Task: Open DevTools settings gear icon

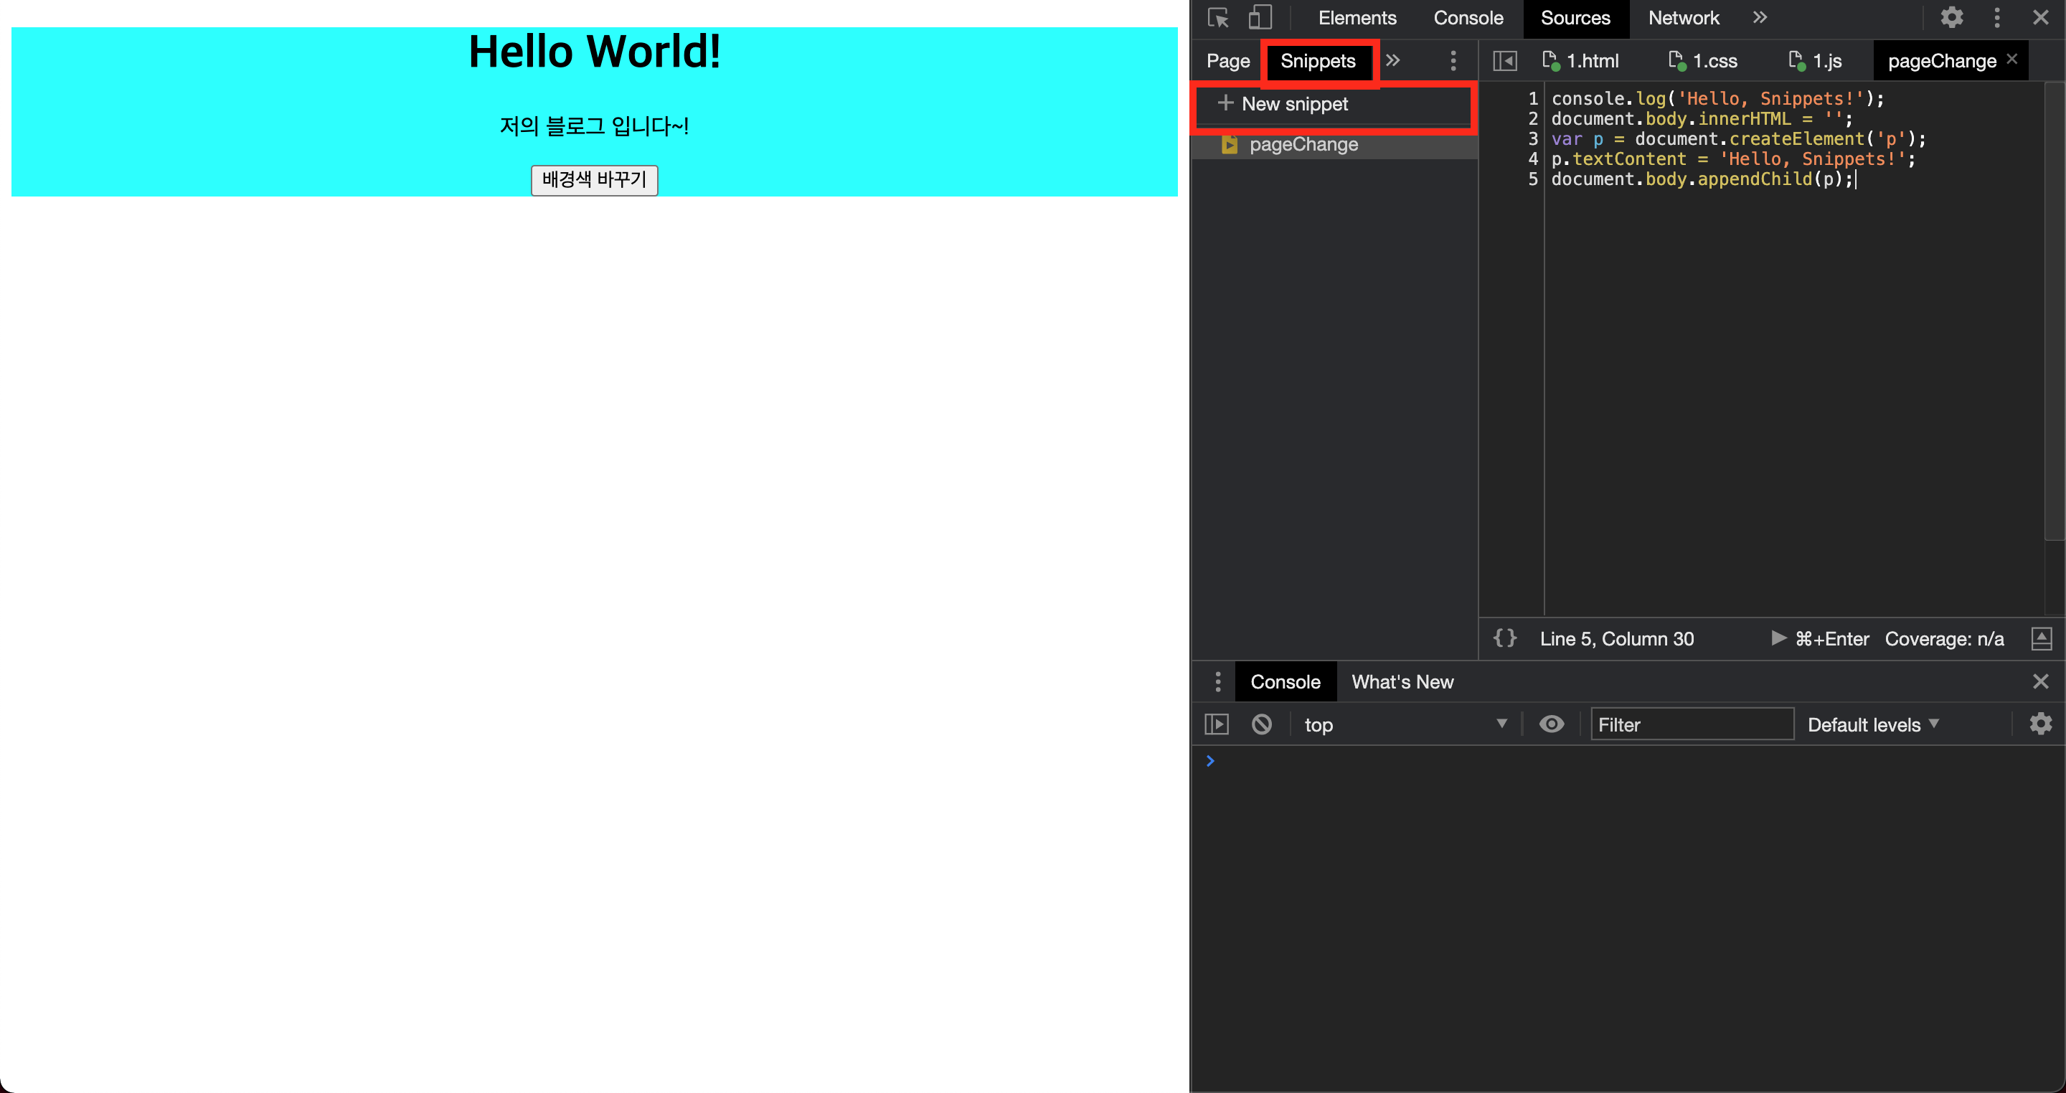Action: (x=1951, y=18)
